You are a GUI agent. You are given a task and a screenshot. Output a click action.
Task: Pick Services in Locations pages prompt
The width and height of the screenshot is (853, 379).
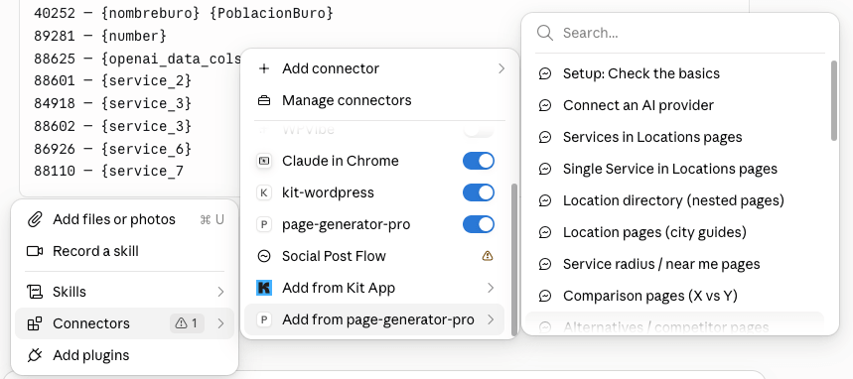tap(674, 137)
